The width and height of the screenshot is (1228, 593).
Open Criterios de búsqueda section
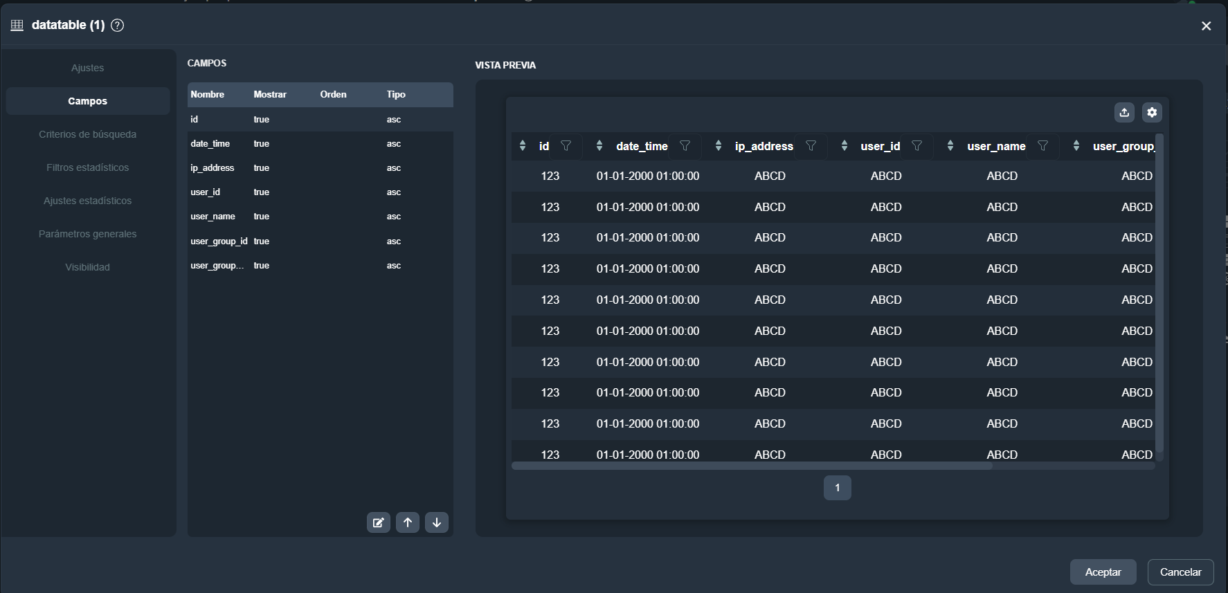pos(87,134)
